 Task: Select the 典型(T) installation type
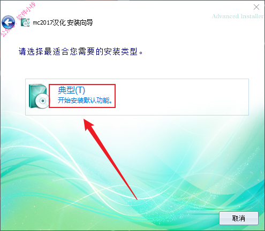point(71,90)
